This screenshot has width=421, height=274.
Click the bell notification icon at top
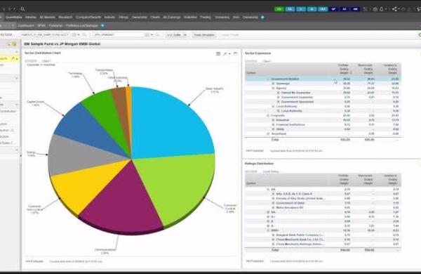coord(382,9)
